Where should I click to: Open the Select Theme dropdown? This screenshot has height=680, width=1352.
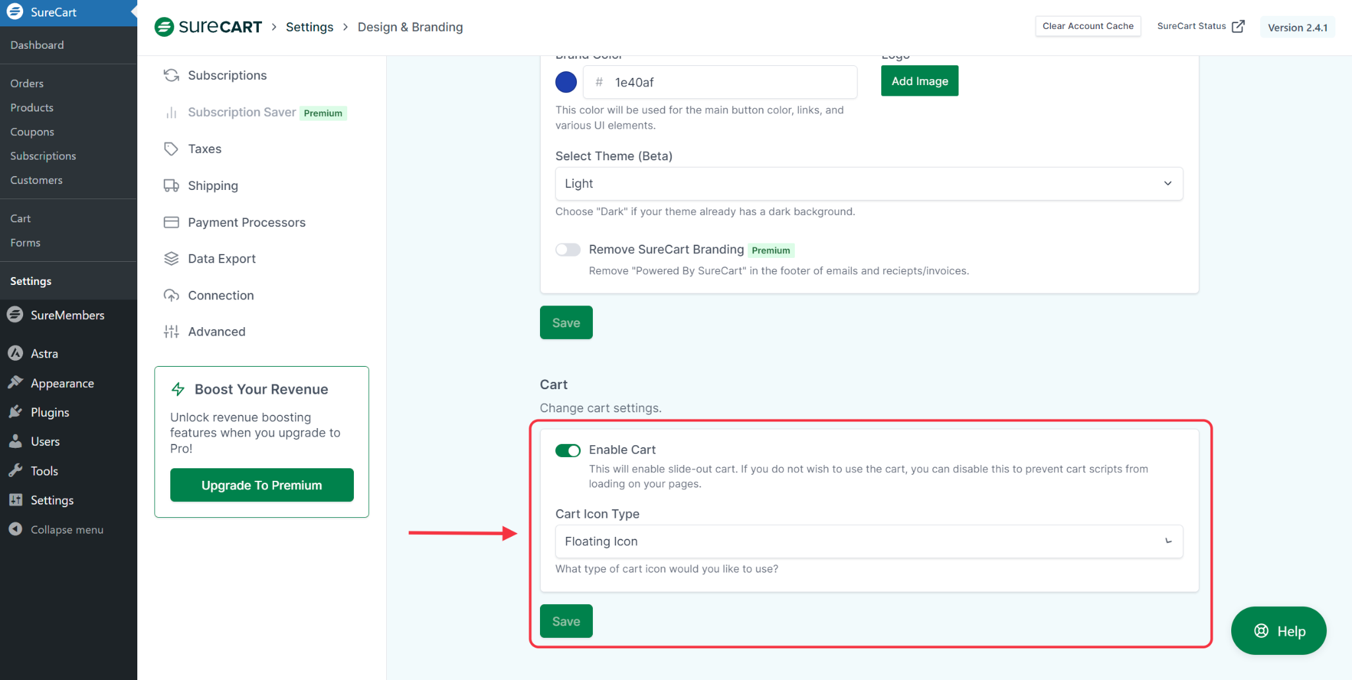click(x=869, y=183)
